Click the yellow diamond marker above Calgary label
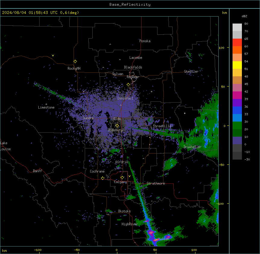The width and height of the screenshot is (260, 254). point(122,178)
